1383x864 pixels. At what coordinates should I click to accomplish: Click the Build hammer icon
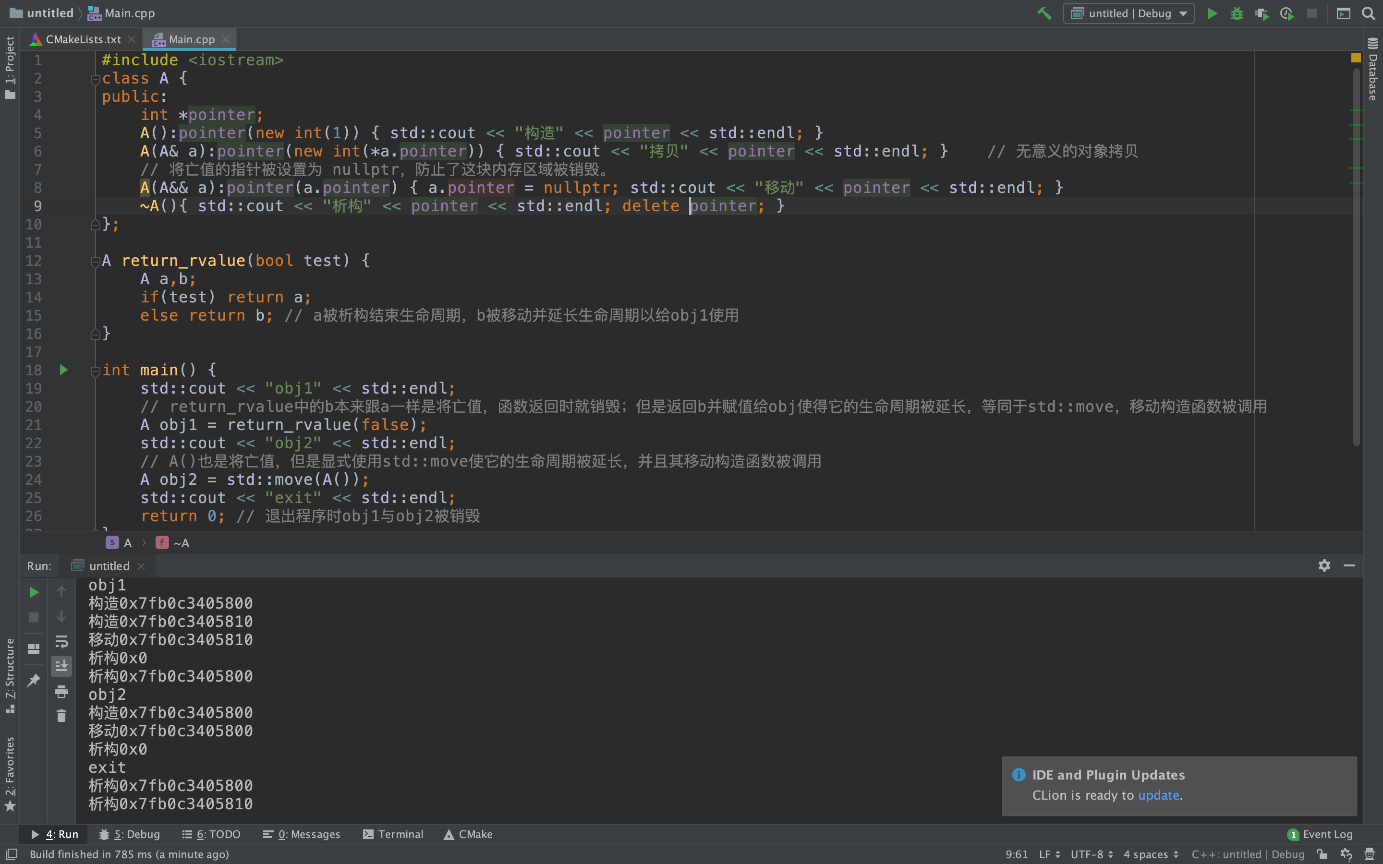[1044, 13]
